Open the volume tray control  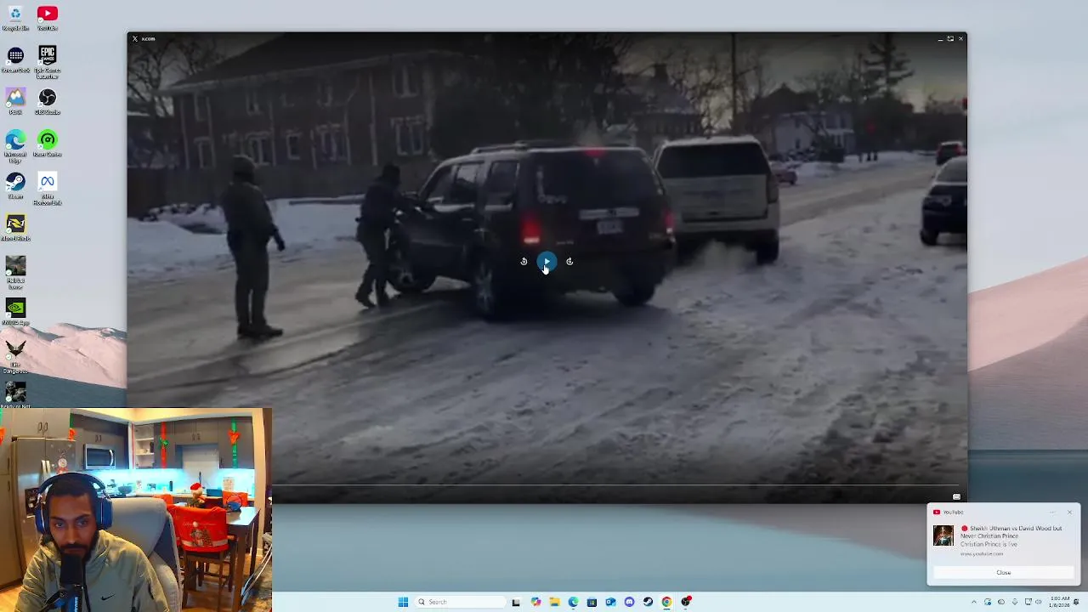click(1039, 602)
